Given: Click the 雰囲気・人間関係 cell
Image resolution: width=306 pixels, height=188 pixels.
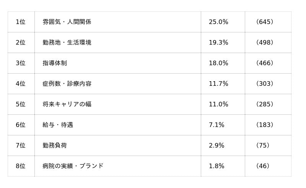Looking at the screenshot, I should [x=67, y=22].
